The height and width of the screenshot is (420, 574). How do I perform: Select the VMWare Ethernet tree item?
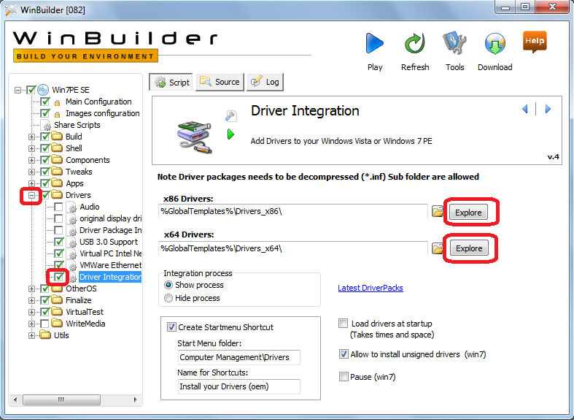111,265
